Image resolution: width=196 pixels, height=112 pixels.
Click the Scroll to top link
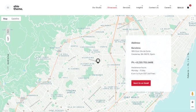click(x=8, y=59)
